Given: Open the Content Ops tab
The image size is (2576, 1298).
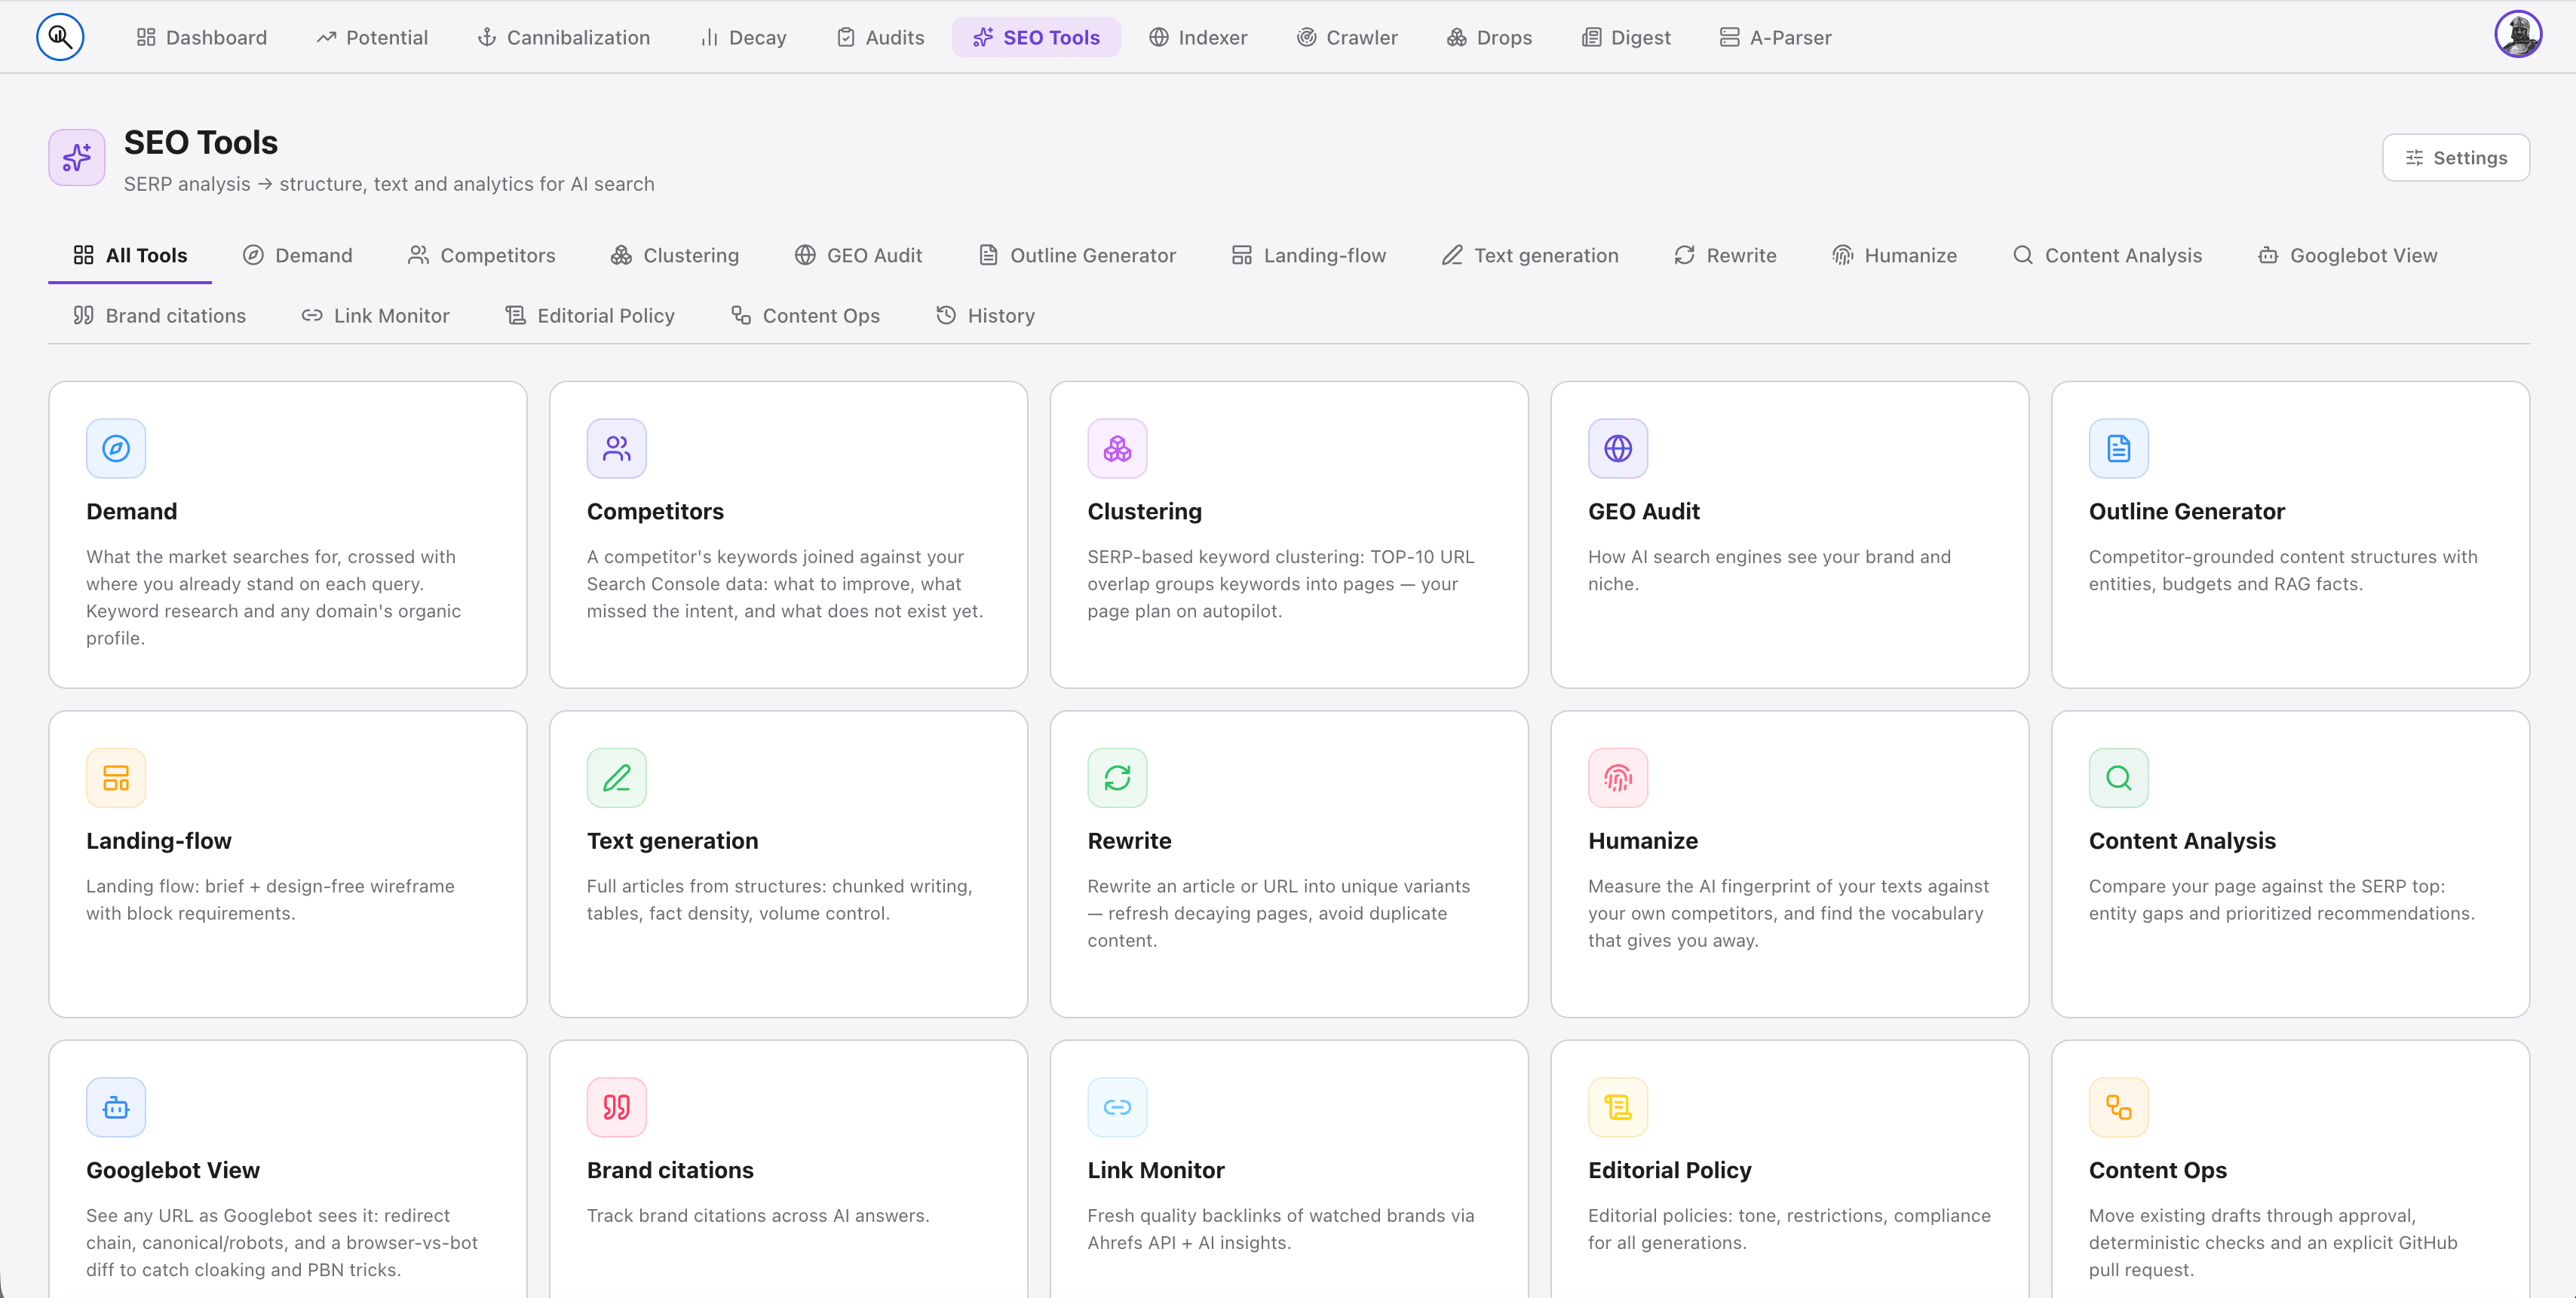Looking at the screenshot, I should click(805, 315).
